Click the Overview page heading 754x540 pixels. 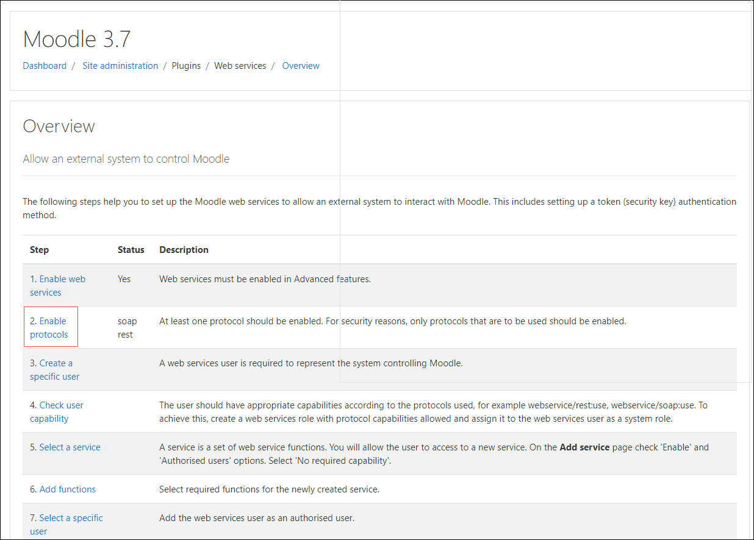(x=59, y=126)
